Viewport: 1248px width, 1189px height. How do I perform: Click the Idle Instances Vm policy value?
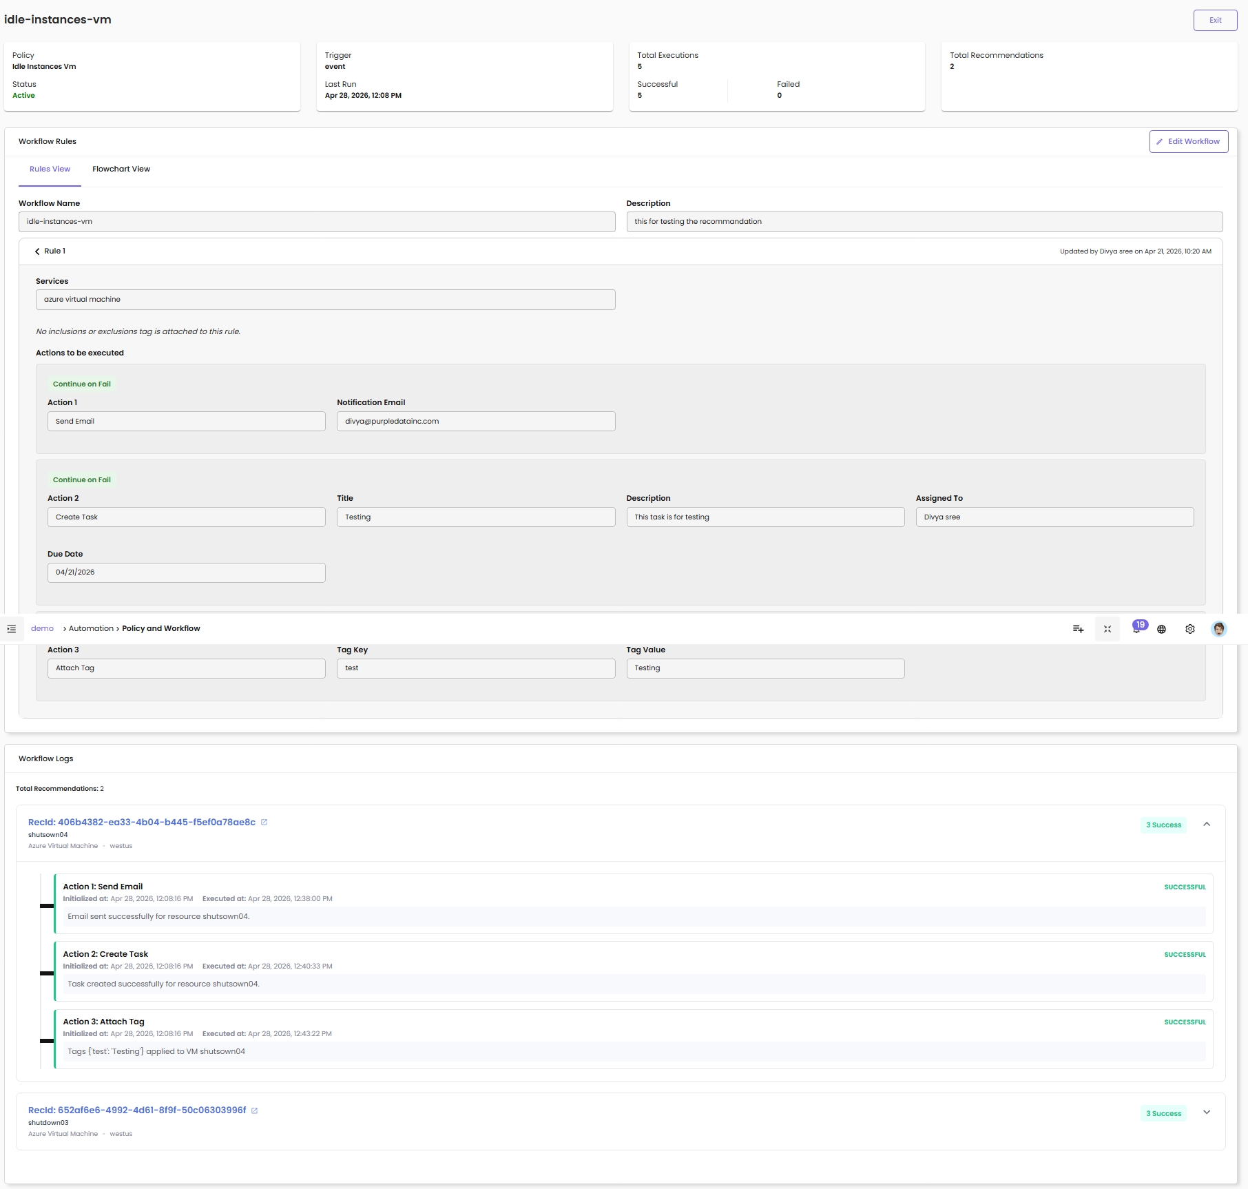tap(44, 67)
